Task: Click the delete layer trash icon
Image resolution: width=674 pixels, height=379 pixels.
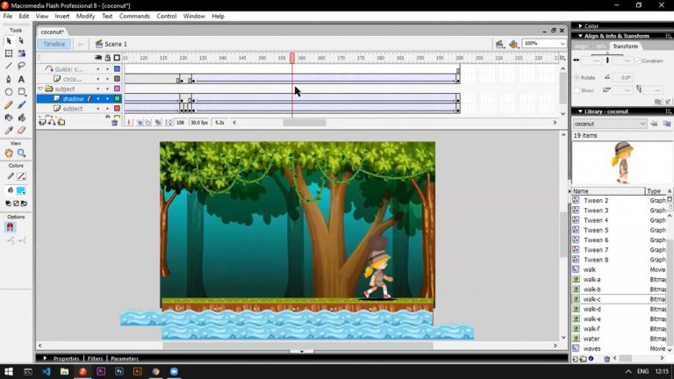Action: coord(114,123)
